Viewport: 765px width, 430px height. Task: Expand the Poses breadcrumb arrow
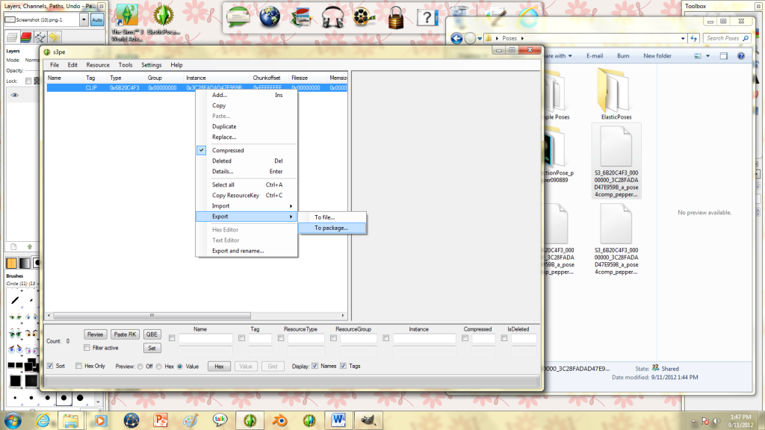pyautogui.click(x=522, y=38)
